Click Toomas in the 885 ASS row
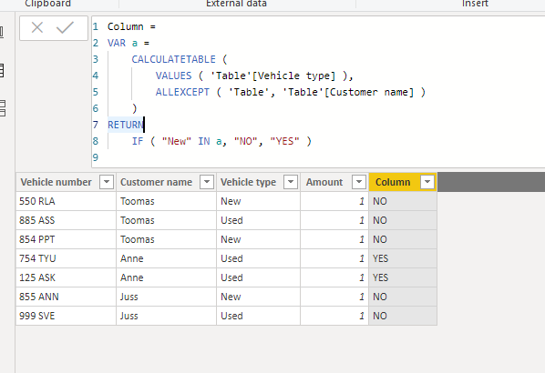 166,220
